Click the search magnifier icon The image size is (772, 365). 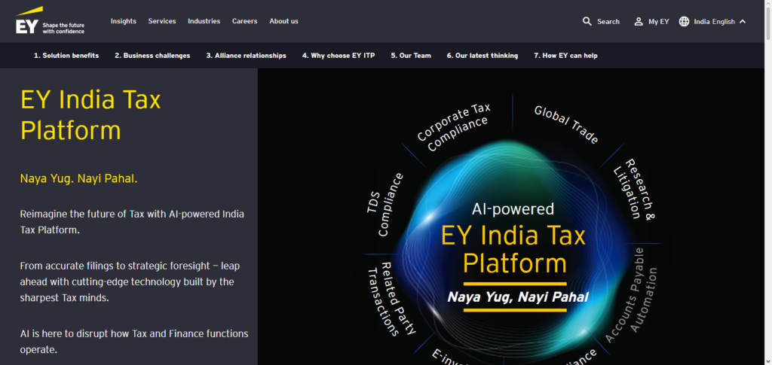pyautogui.click(x=587, y=21)
